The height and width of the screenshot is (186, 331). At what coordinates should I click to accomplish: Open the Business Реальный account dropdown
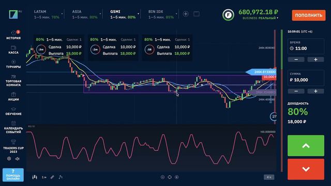(x=260, y=18)
